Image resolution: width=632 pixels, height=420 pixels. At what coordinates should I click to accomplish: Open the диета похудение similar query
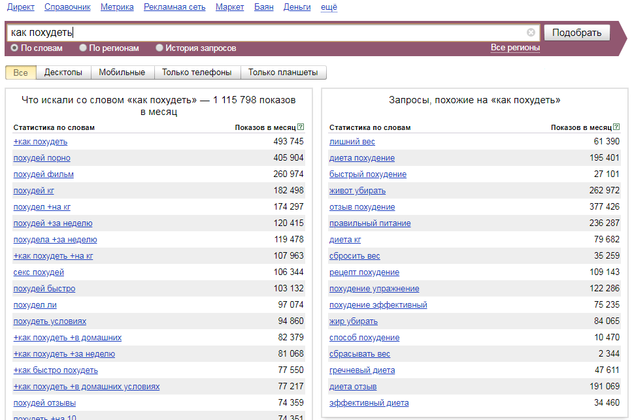coord(362,158)
